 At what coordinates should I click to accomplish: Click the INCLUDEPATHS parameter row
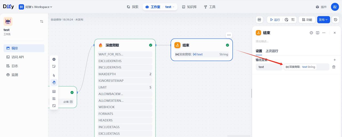pos(125,67)
